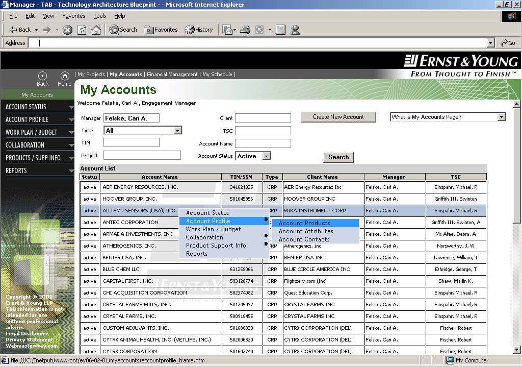
Task: Click the HOOVER GROUP, INC. account row
Action: point(283,199)
